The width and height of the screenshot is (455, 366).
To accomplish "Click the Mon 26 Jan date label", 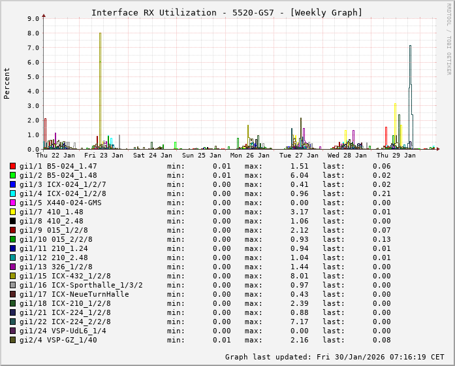I will [250, 156].
